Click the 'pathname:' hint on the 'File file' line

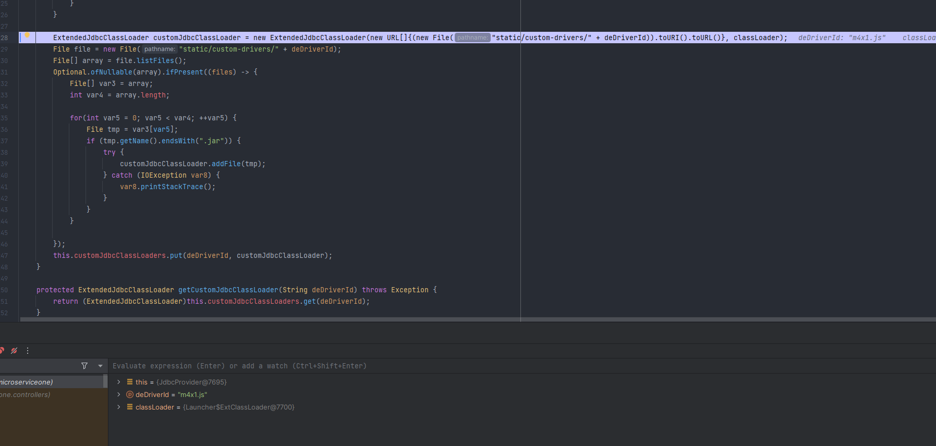point(160,49)
